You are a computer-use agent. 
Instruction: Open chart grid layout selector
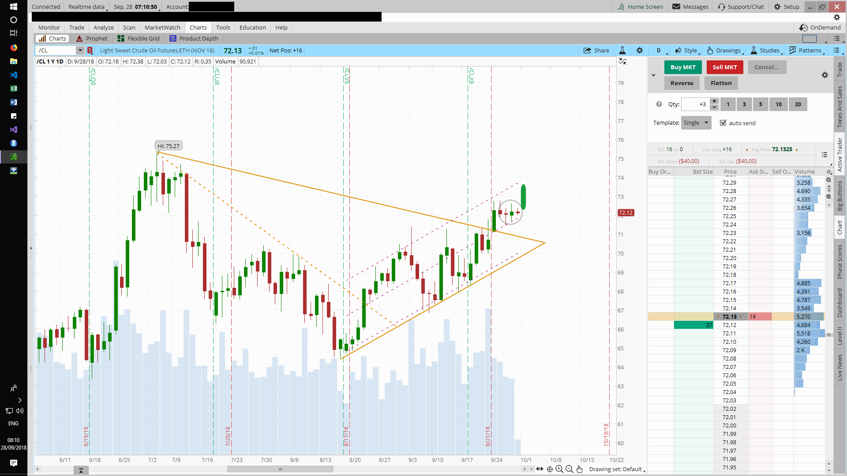pyautogui.click(x=810, y=38)
